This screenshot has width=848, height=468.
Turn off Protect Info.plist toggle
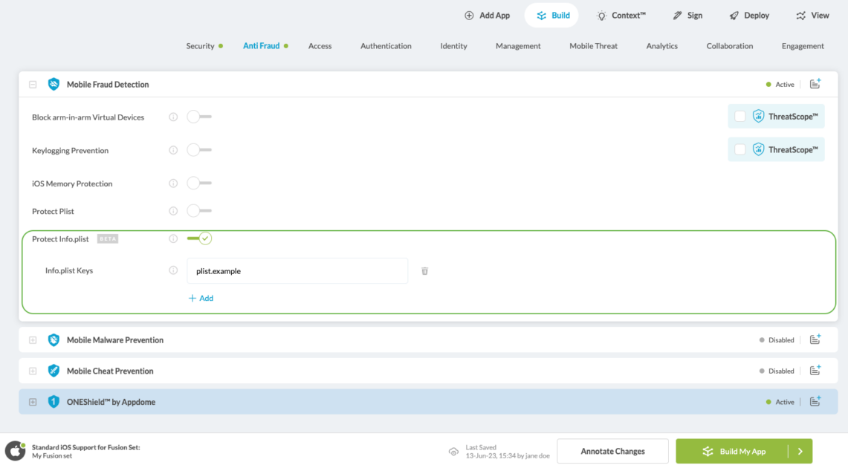tap(199, 238)
